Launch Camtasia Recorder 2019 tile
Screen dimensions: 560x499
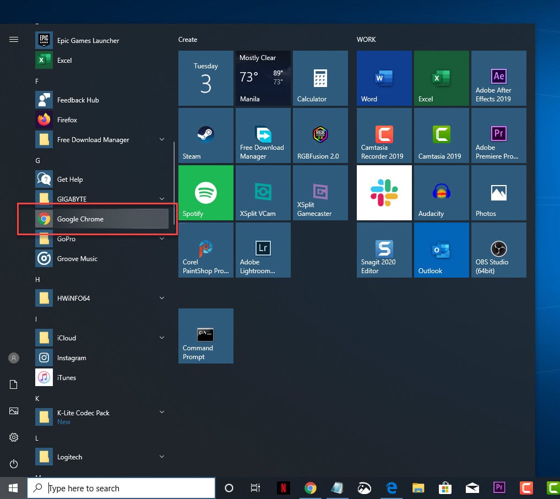pos(384,135)
